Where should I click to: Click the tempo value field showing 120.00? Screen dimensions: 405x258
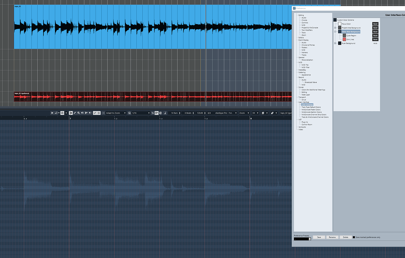200,113
